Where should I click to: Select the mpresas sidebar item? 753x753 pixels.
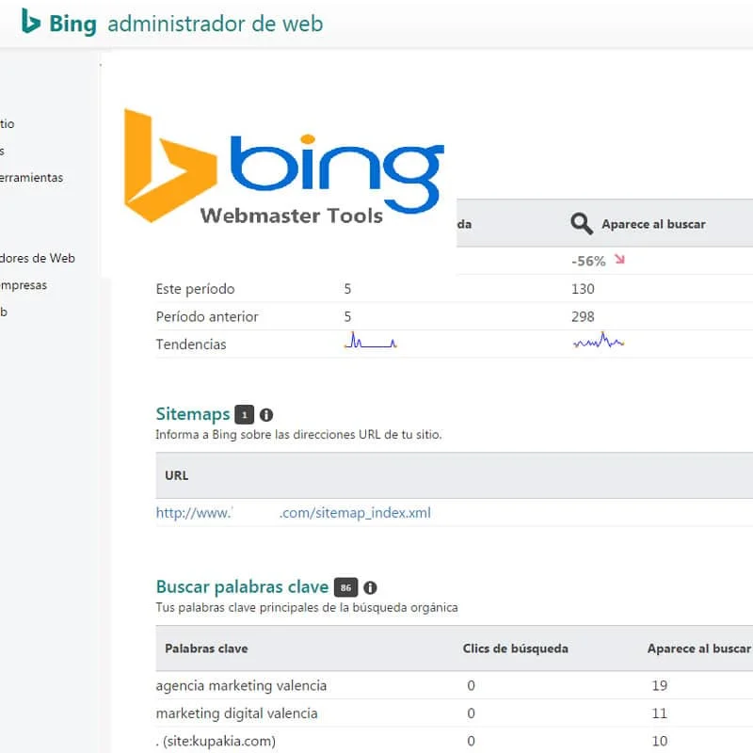[x=24, y=285]
